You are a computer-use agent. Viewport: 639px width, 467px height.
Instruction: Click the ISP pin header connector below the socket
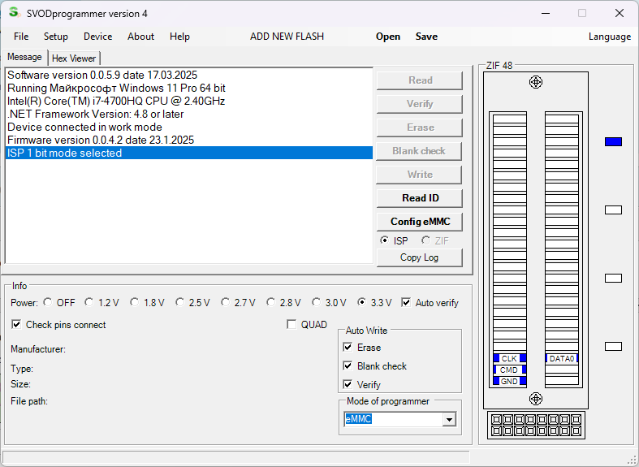(536, 425)
